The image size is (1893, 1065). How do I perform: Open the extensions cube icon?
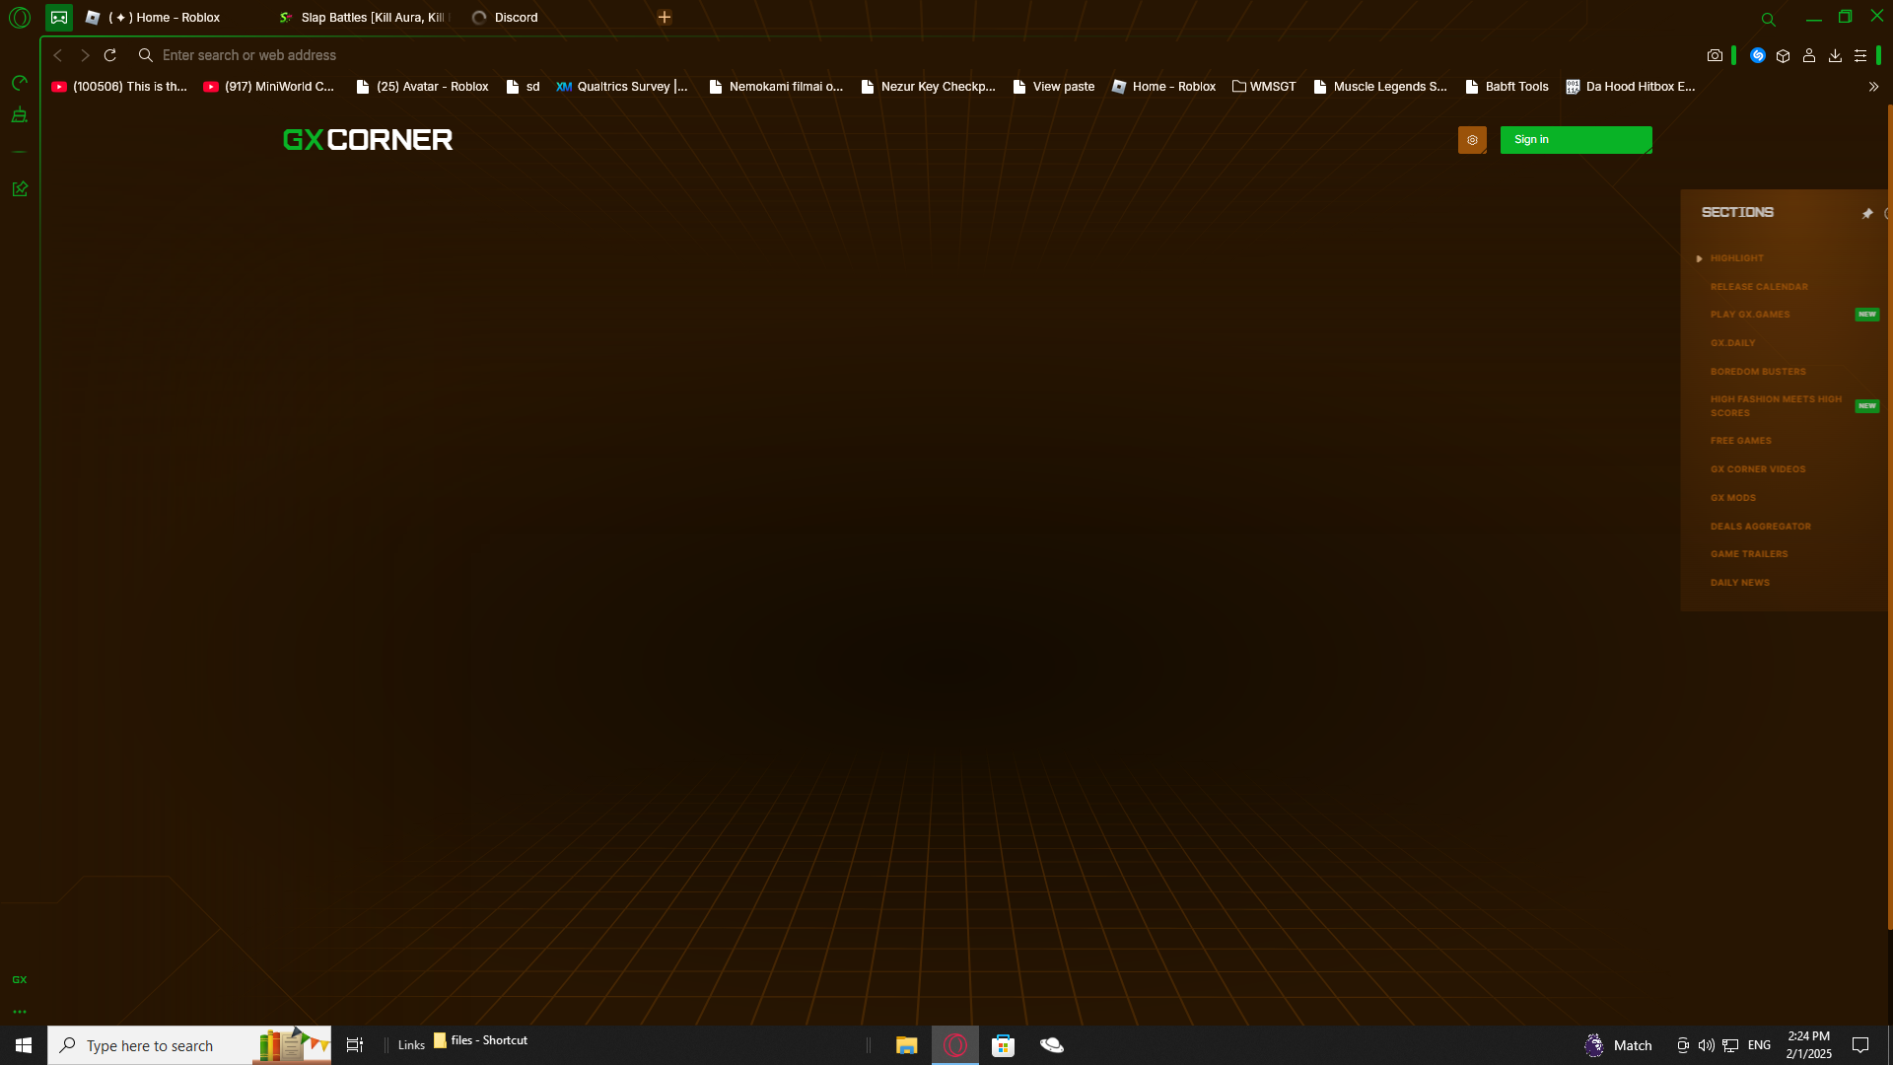[1783, 56]
